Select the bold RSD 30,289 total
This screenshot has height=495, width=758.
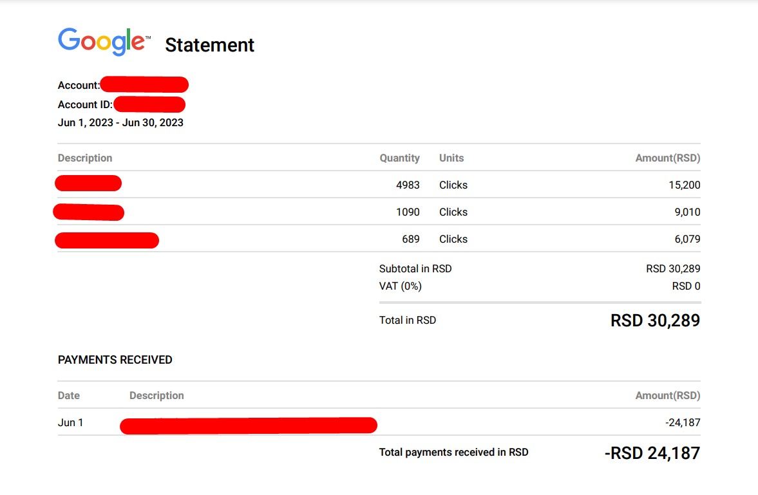(655, 320)
